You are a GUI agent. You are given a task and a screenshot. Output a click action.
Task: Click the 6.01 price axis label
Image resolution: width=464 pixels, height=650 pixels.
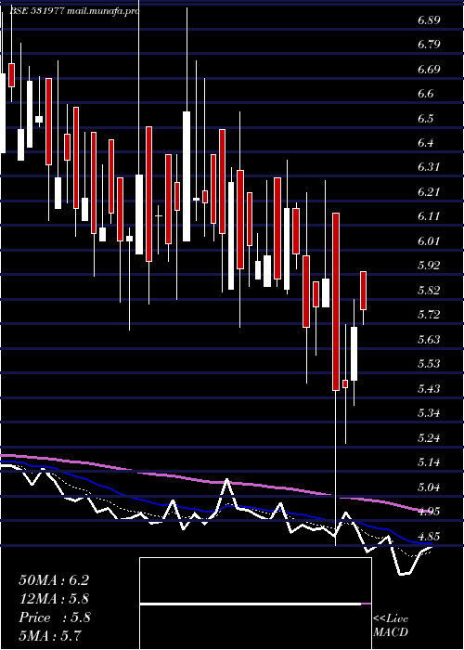pos(429,240)
